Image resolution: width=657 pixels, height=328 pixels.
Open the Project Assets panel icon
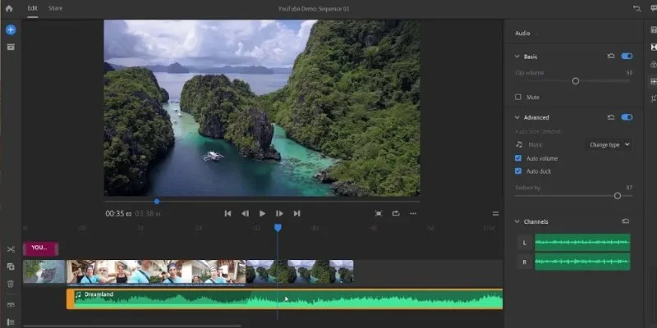(11, 47)
